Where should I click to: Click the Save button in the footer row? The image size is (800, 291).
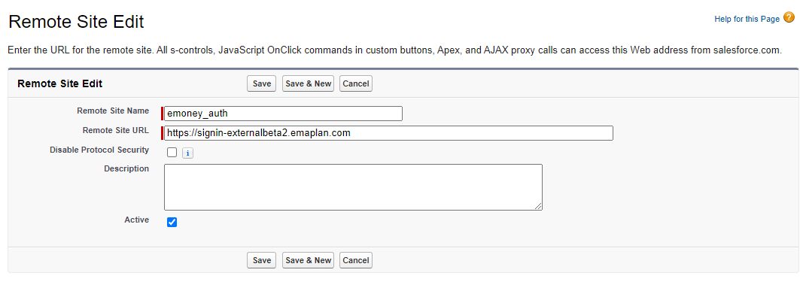click(262, 260)
